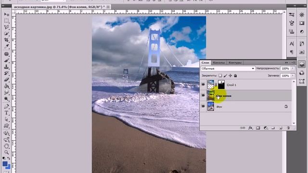This screenshot has width=308, height=173.
Task: Open the Channels panel dock icon
Action: pyautogui.click(x=302, y=73)
